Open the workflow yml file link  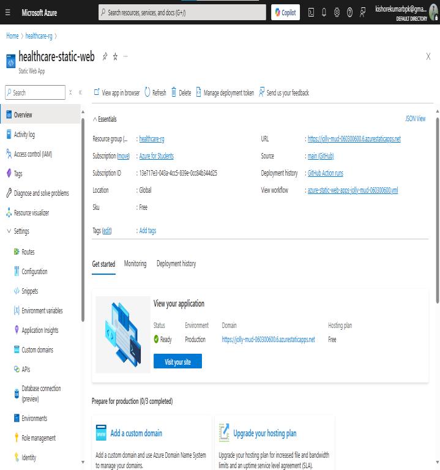click(352, 190)
